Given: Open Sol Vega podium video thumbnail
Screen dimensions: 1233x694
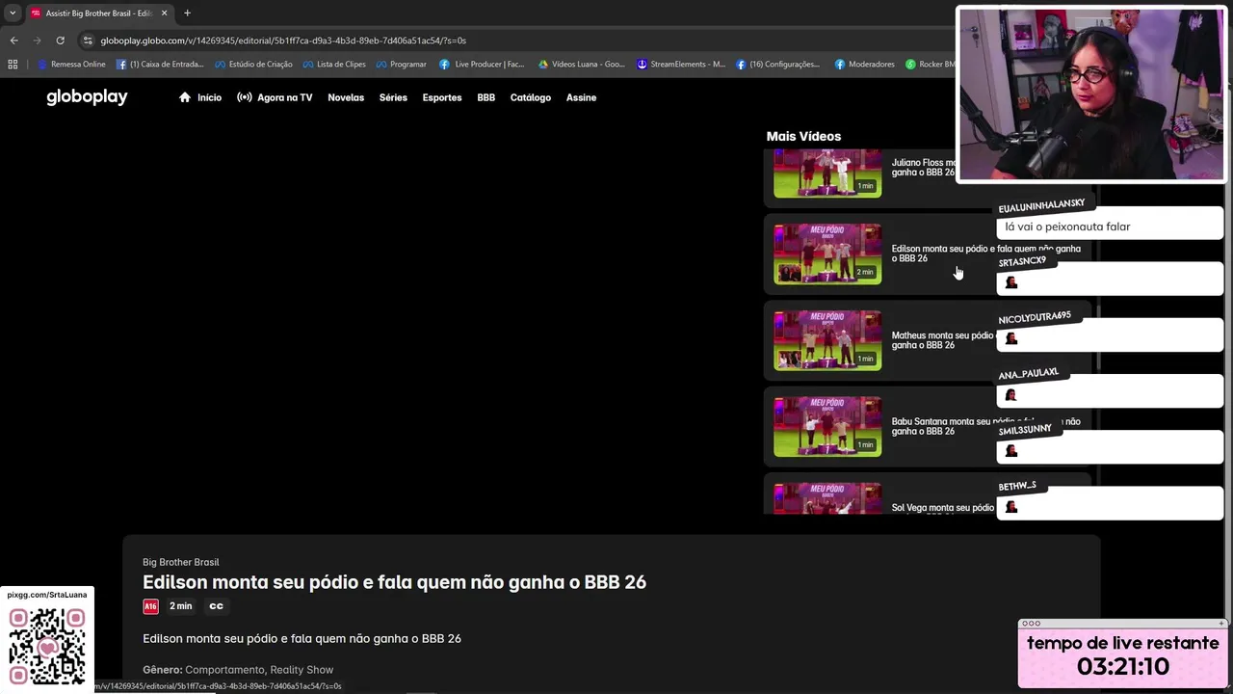Looking at the screenshot, I should (x=827, y=498).
